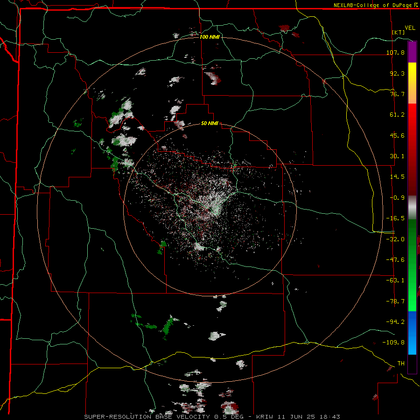Click the 76.7 legend value
This screenshot has width=420, height=420.
click(x=397, y=94)
